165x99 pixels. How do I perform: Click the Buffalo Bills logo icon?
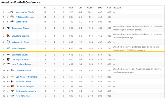(12, 21)
